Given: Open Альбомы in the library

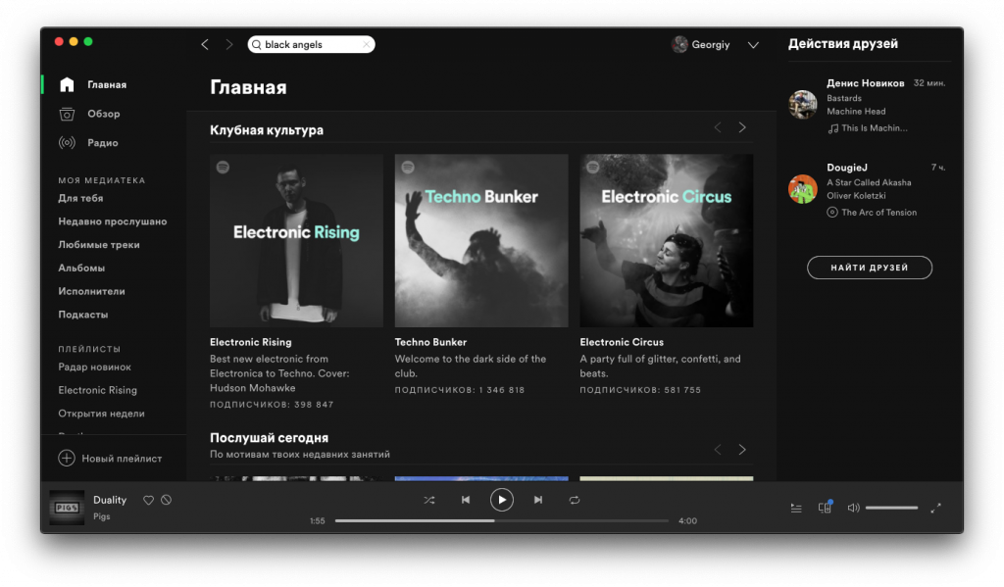Looking at the screenshot, I should click(x=81, y=268).
